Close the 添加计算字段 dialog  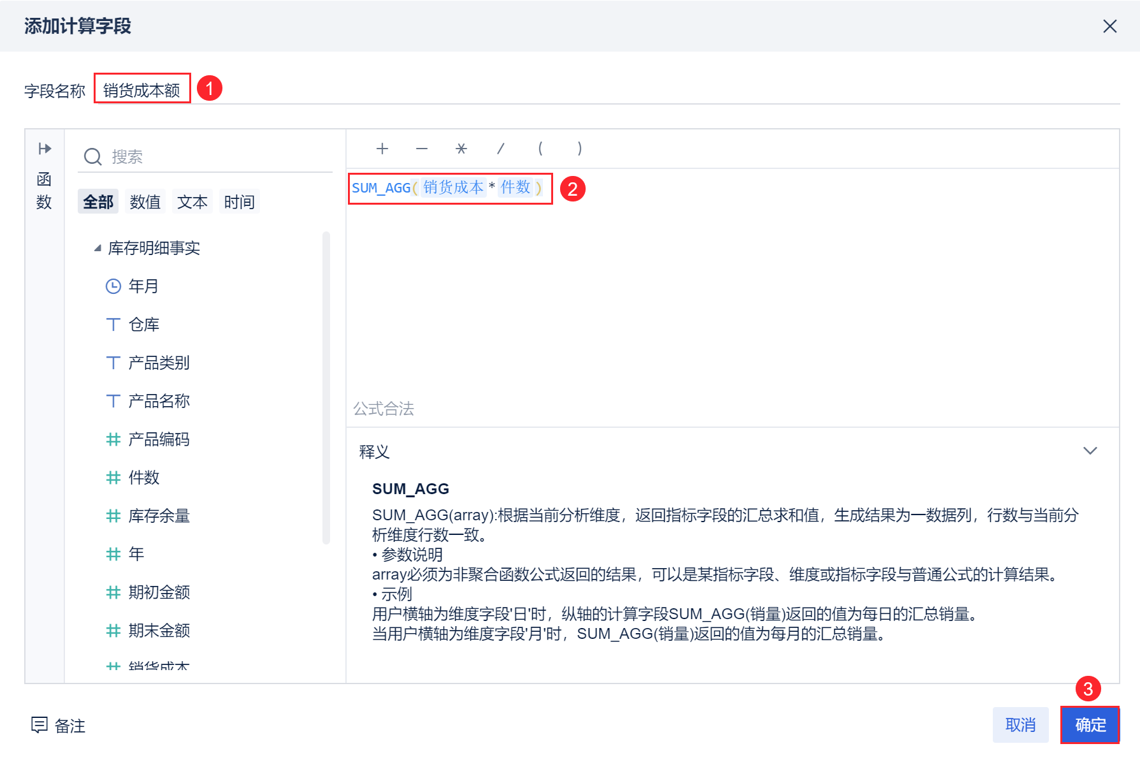point(1109,26)
